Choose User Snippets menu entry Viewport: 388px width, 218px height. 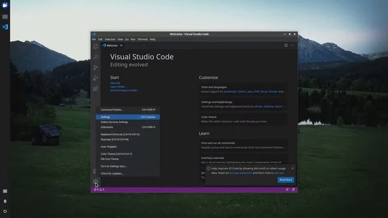pos(128,147)
